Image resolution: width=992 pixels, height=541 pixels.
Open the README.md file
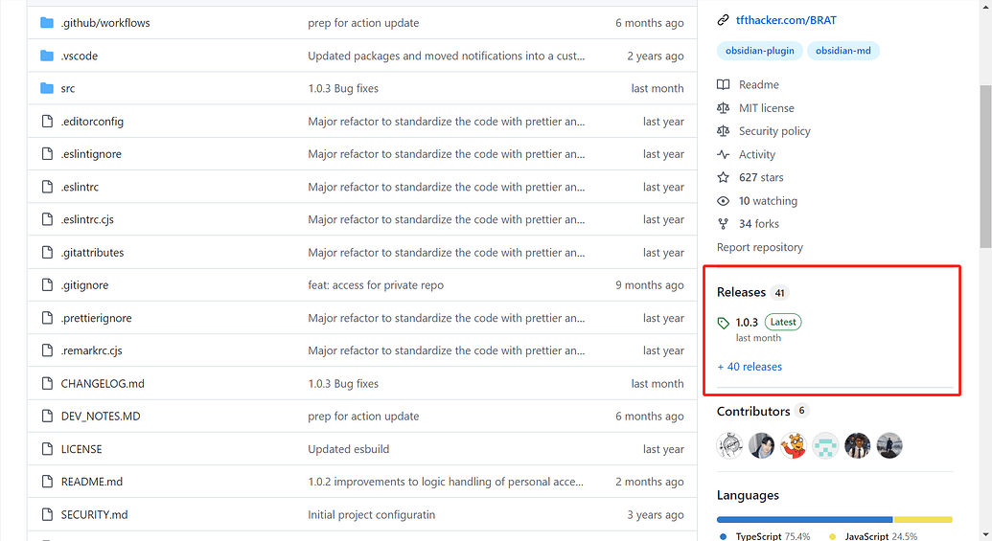(92, 482)
